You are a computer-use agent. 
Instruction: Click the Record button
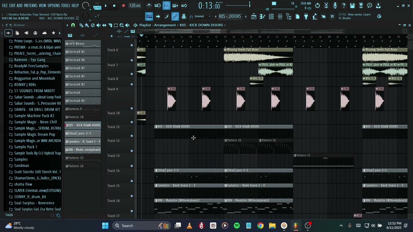click(x=123, y=5)
